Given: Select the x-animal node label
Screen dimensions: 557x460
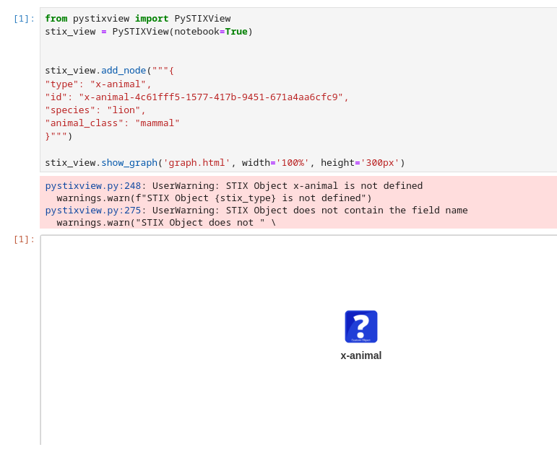Looking at the screenshot, I should click(x=361, y=355).
